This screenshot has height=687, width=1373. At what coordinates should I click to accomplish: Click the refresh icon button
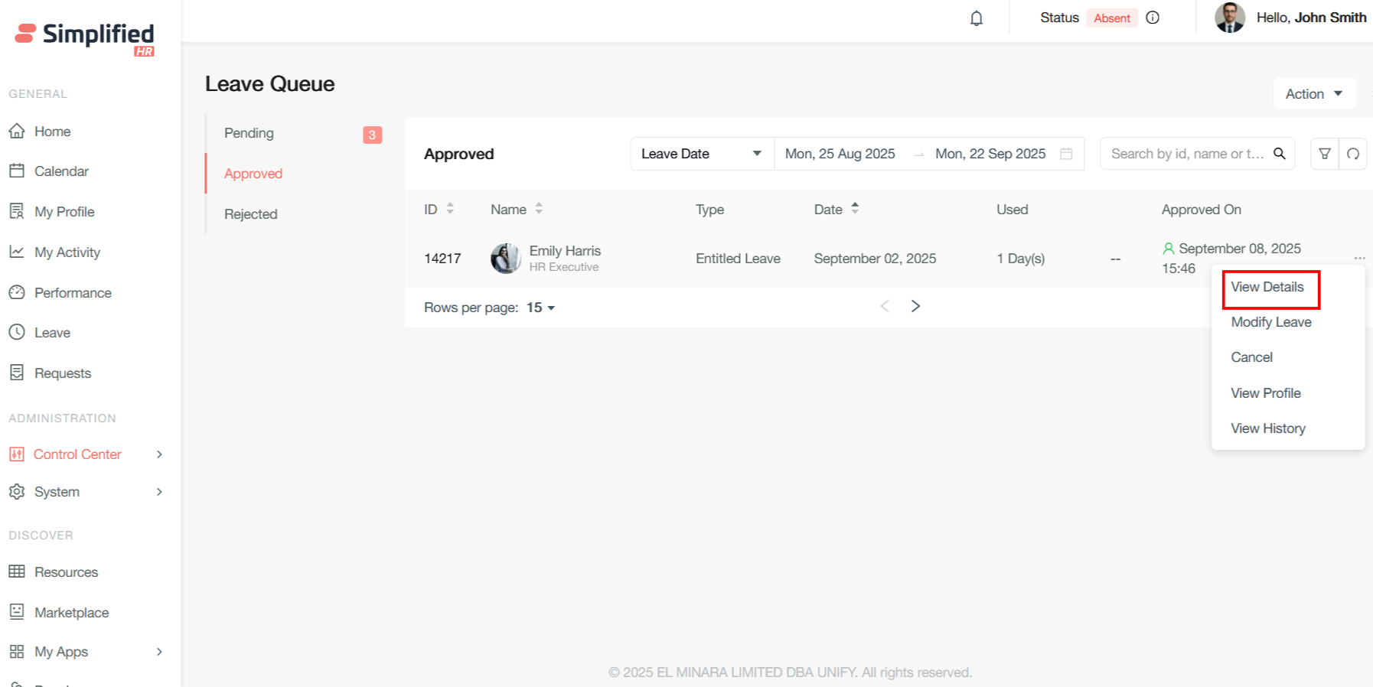(1353, 154)
